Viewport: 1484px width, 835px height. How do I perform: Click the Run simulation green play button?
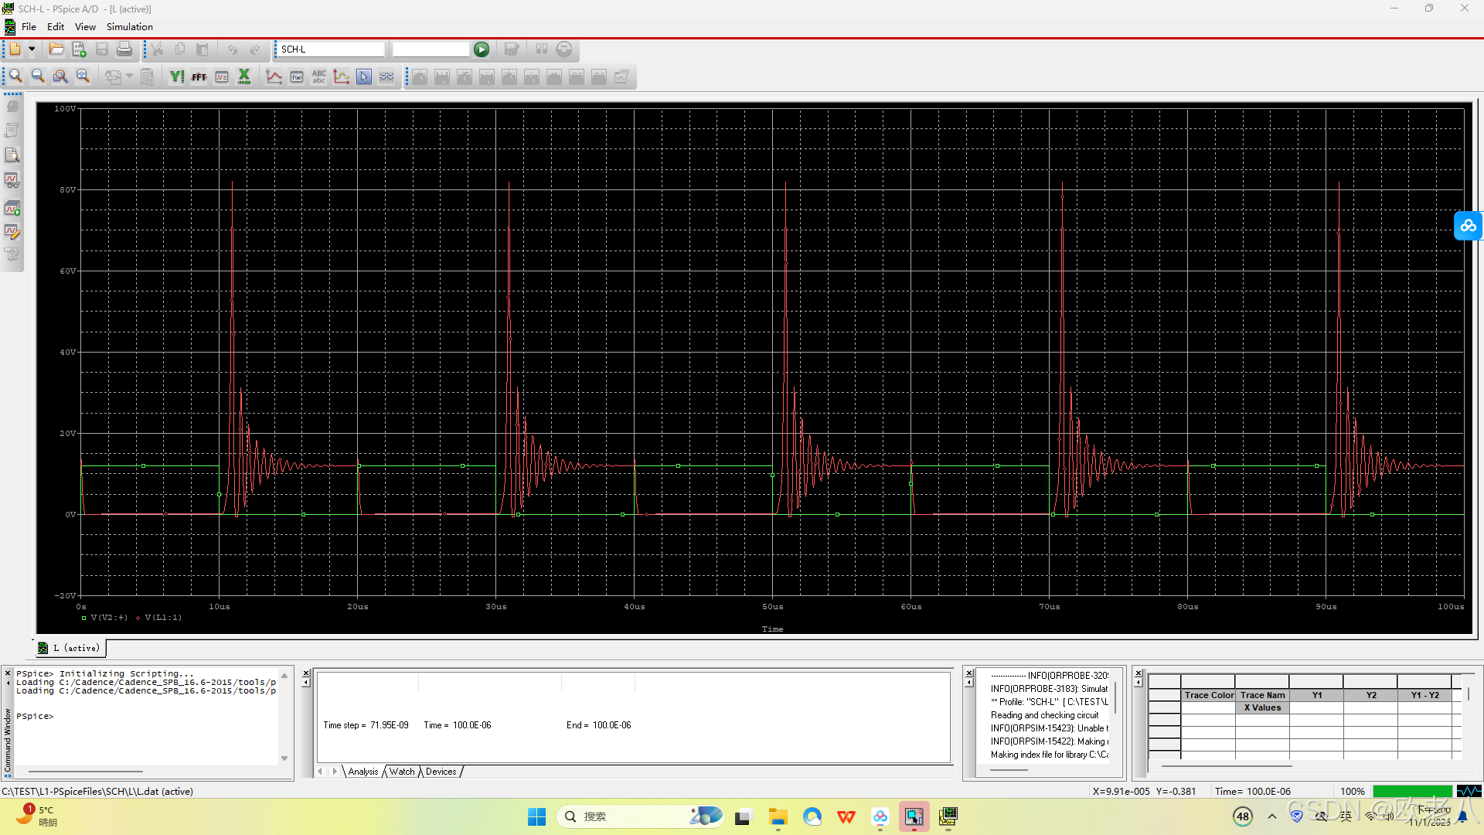tap(482, 49)
